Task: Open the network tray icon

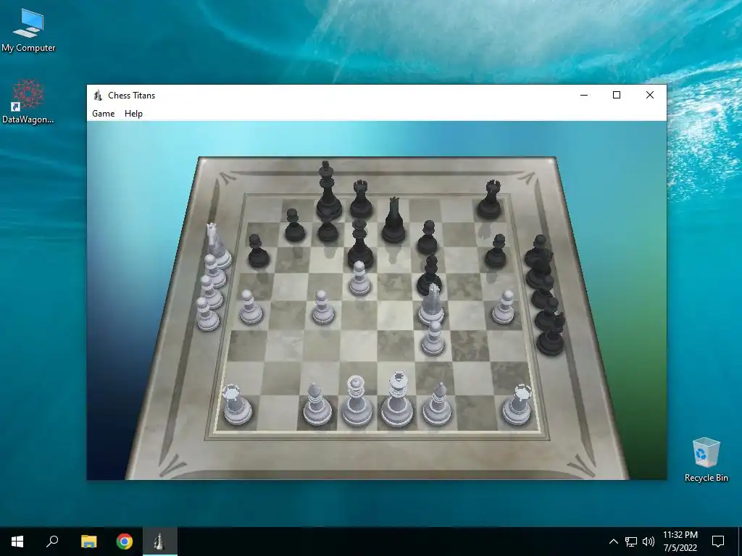Action: click(x=631, y=542)
